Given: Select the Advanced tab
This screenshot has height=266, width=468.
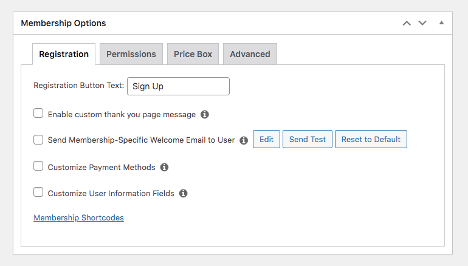Looking at the screenshot, I should pyautogui.click(x=250, y=54).
